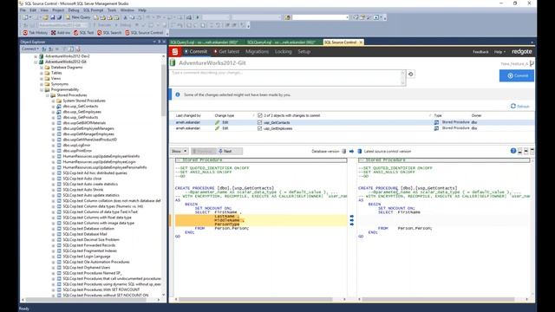
Task: Launch SQL Search from the toolbar
Action: click(x=109, y=33)
